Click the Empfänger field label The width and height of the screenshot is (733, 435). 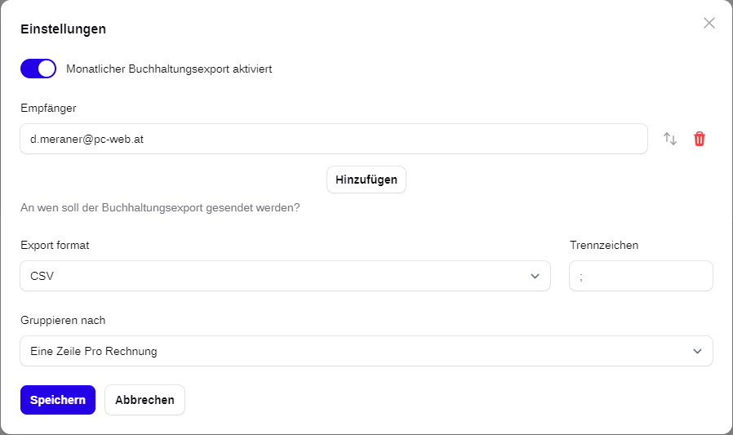pos(48,109)
